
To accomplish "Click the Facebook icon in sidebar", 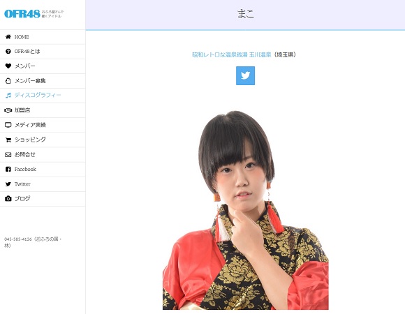I will point(8,170).
